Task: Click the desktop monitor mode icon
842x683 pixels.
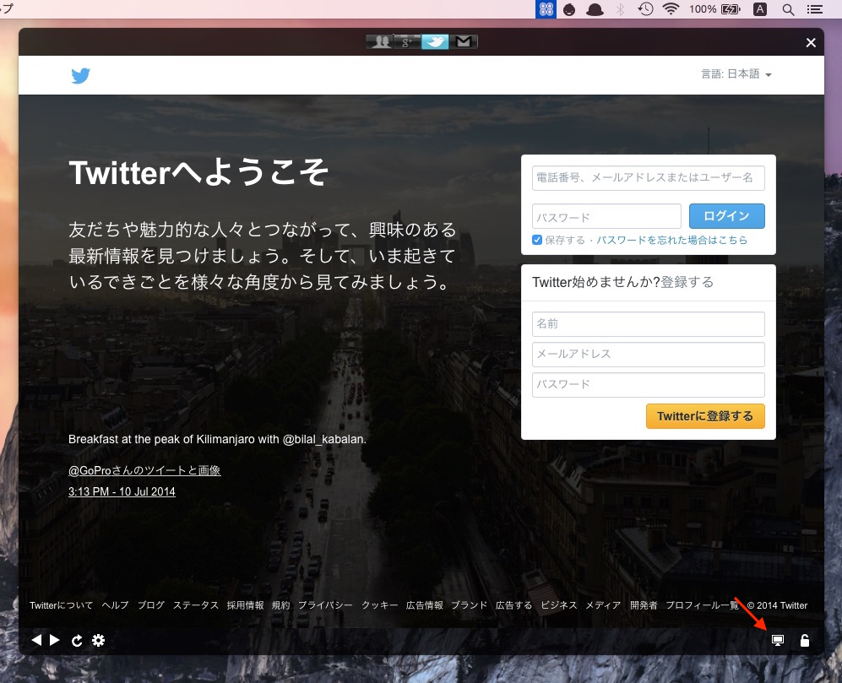Action: pyautogui.click(x=778, y=640)
